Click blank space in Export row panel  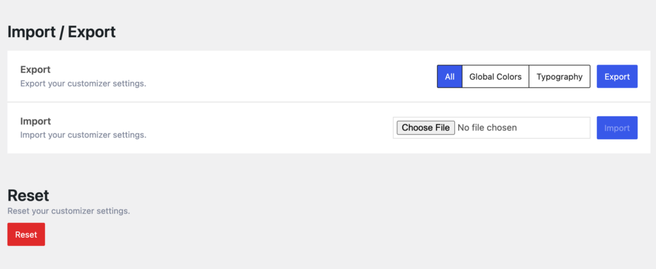pos(288,77)
